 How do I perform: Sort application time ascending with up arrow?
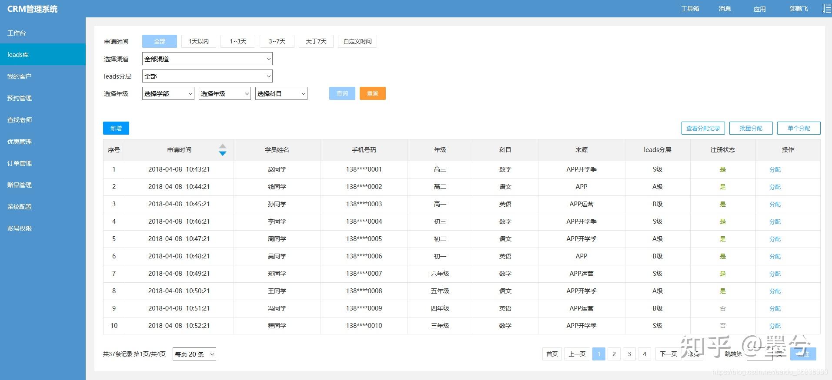[x=223, y=146]
